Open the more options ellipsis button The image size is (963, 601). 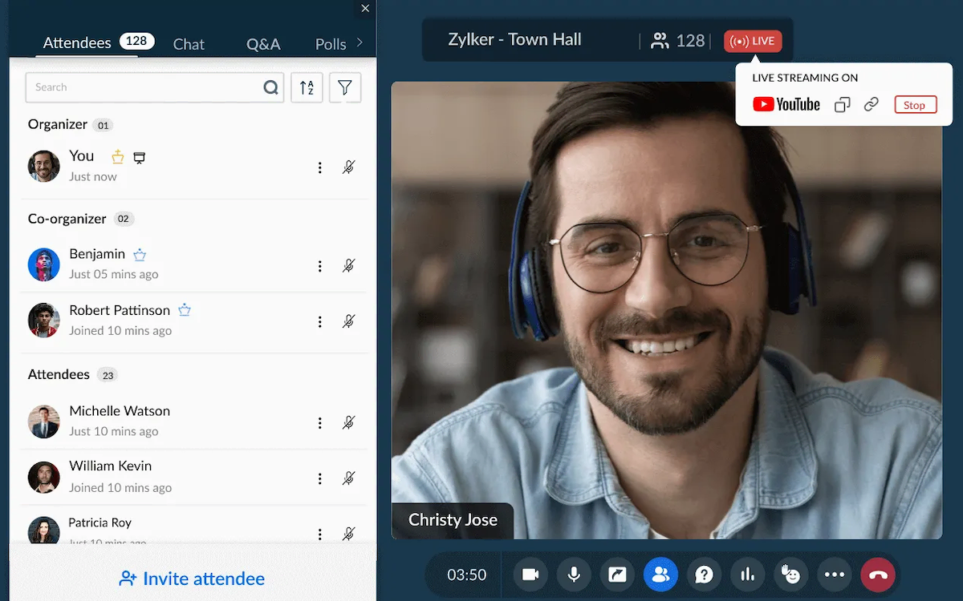835,575
